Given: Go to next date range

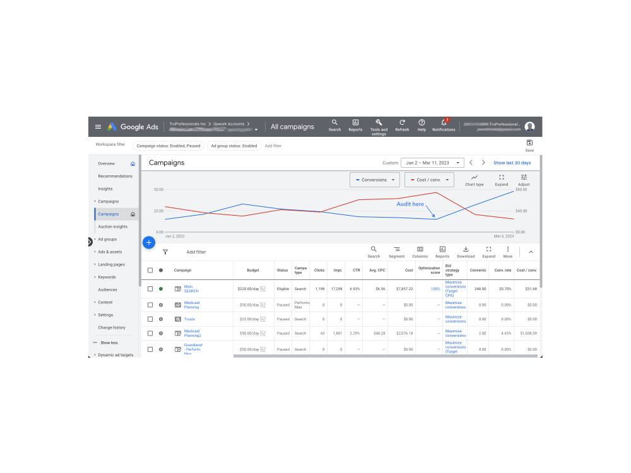Looking at the screenshot, I should 483,163.
